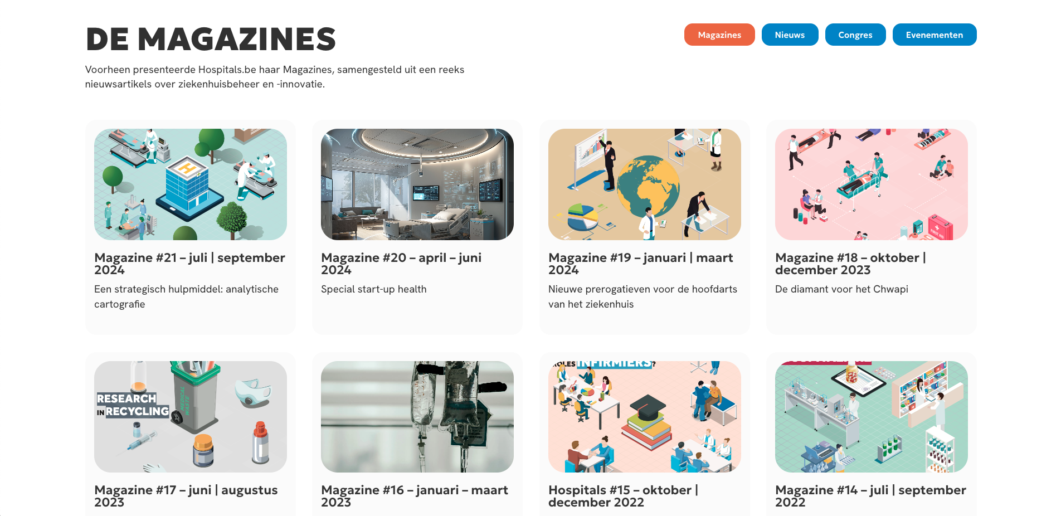The image size is (1061, 516).
Task: Click the Magazine #20 hospital room image
Action: [417, 184]
